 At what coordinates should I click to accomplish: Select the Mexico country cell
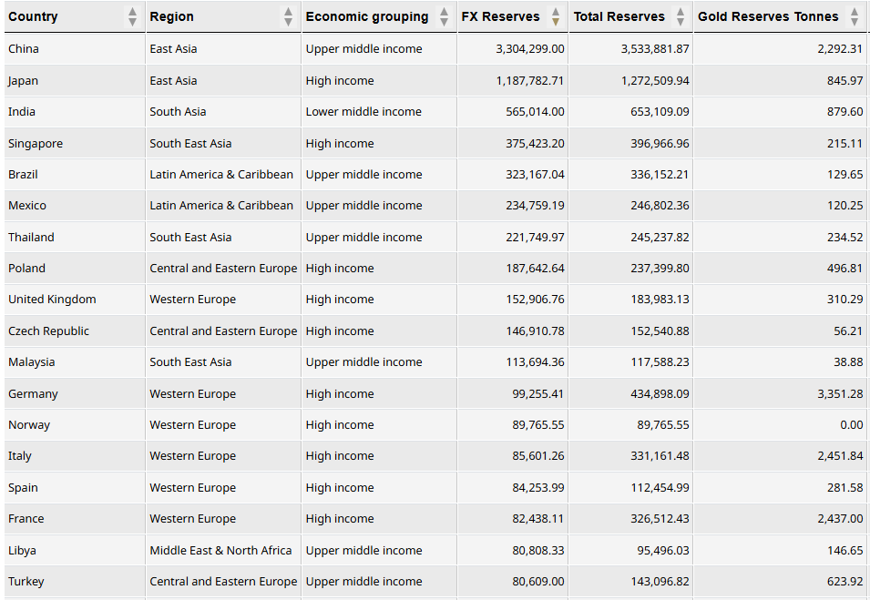(x=75, y=205)
